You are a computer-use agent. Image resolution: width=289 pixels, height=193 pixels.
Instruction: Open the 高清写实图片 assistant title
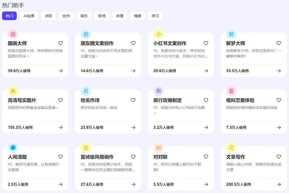[22, 100]
